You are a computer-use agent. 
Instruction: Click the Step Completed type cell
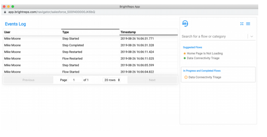click(x=73, y=45)
